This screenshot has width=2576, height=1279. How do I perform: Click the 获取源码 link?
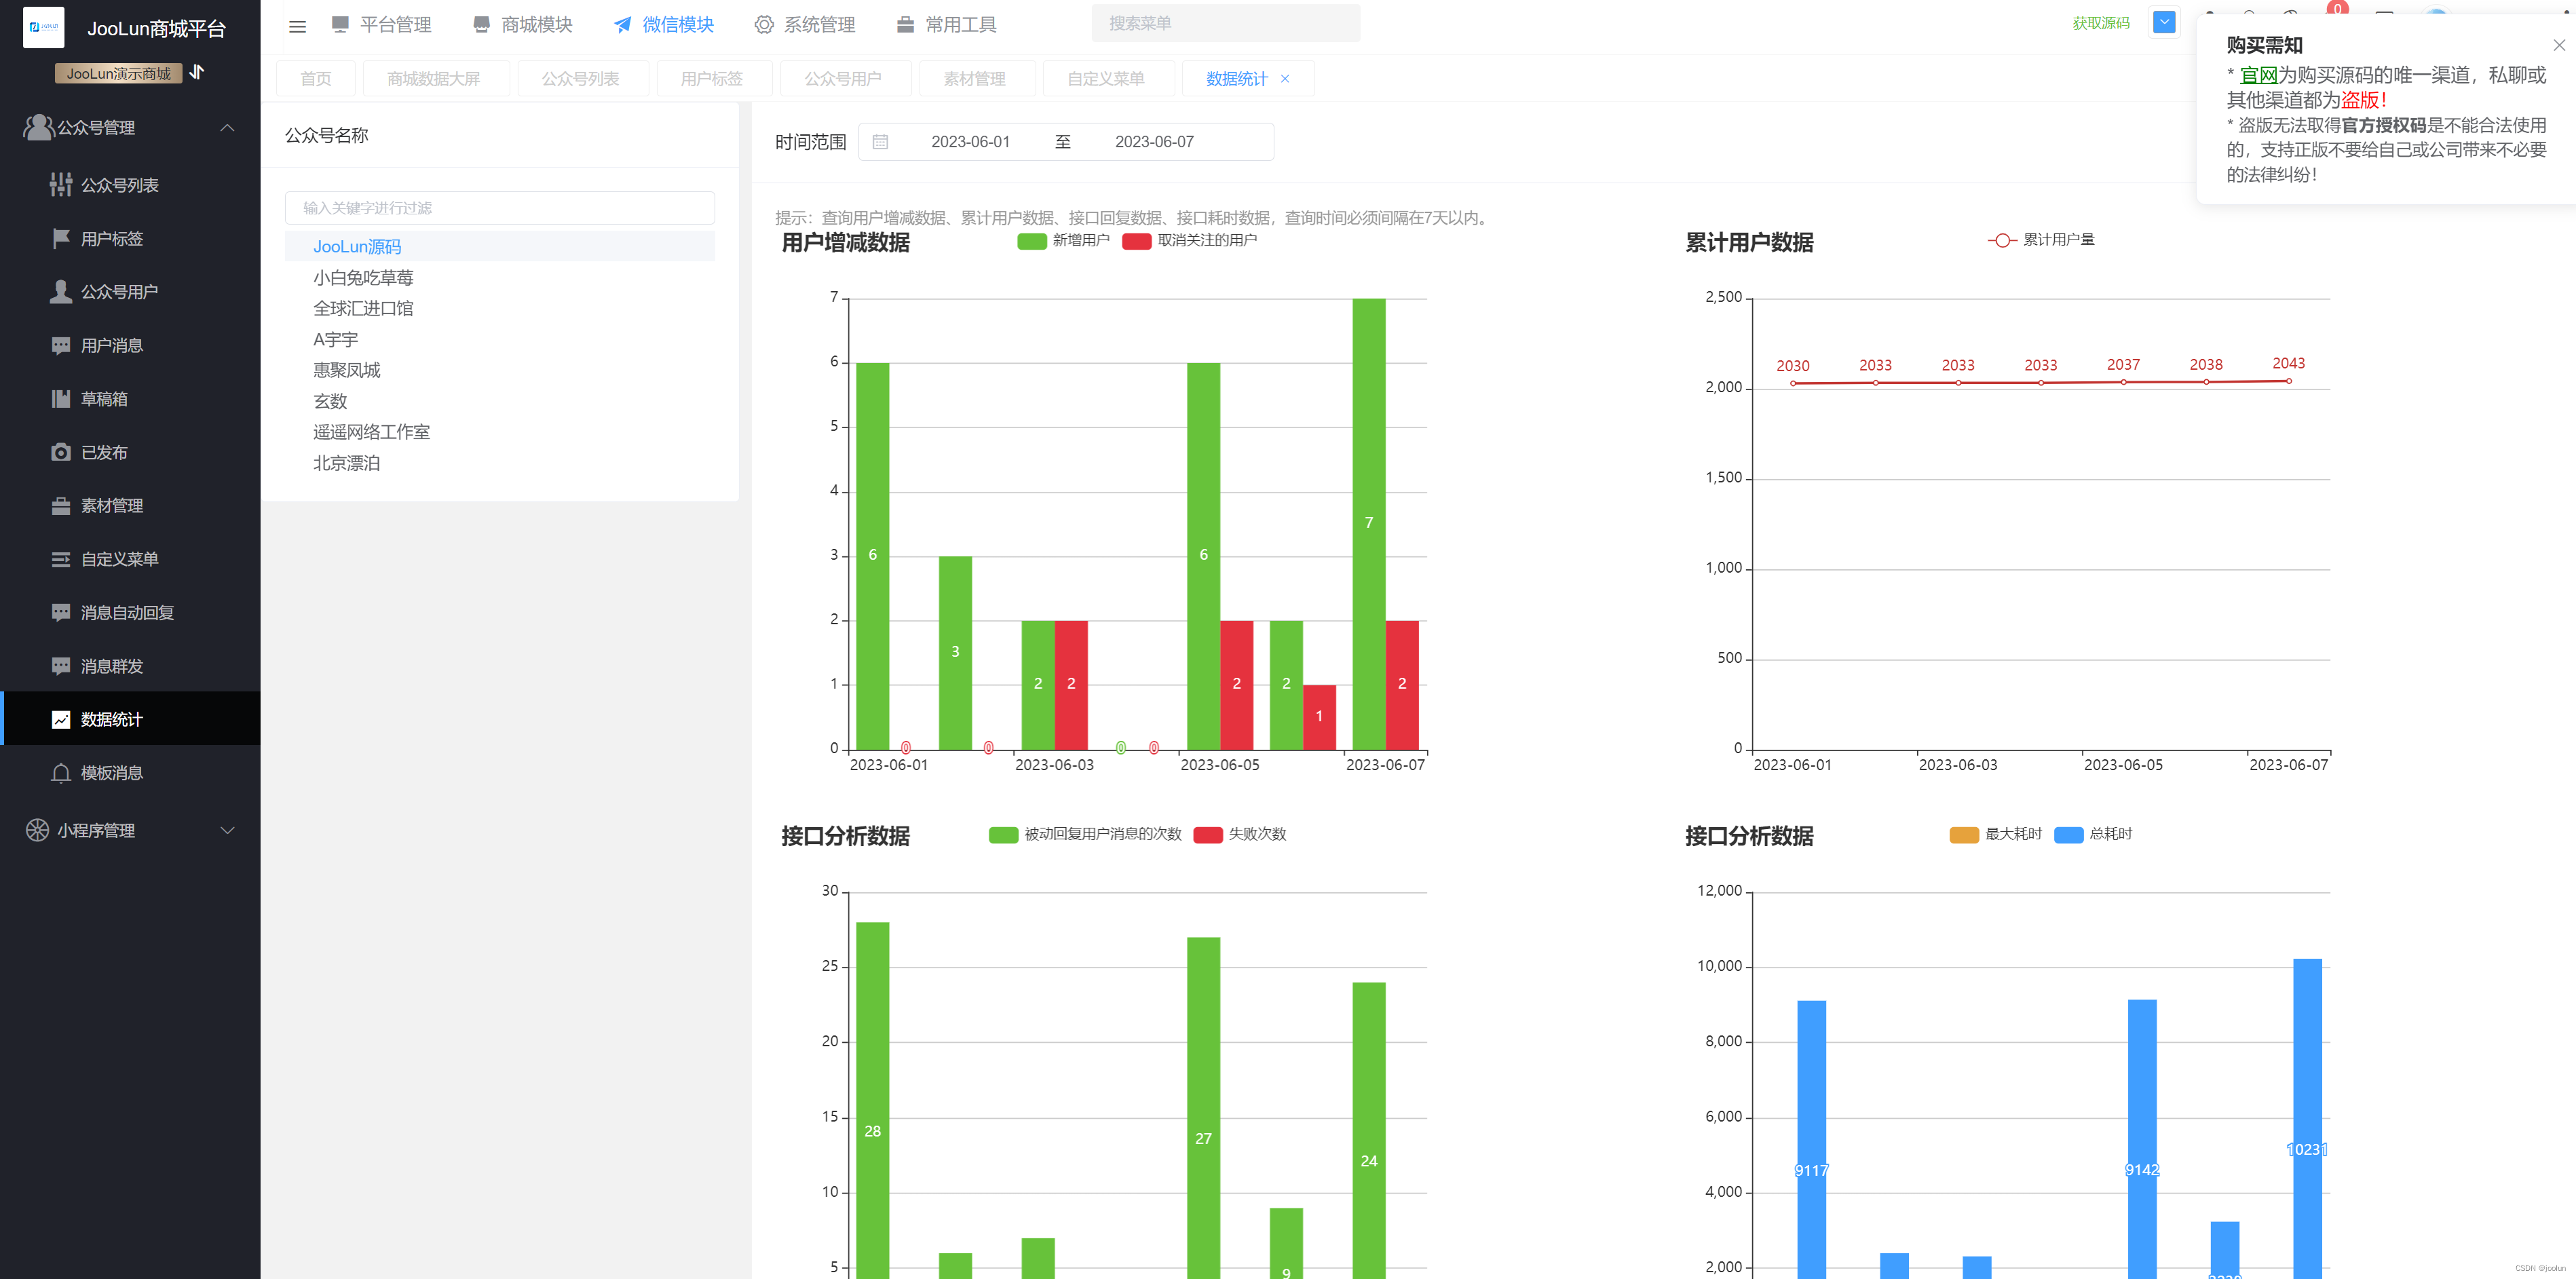point(2101,23)
